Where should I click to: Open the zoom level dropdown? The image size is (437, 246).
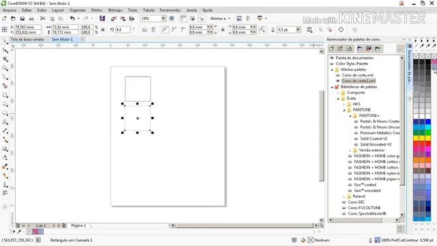click(x=163, y=18)
